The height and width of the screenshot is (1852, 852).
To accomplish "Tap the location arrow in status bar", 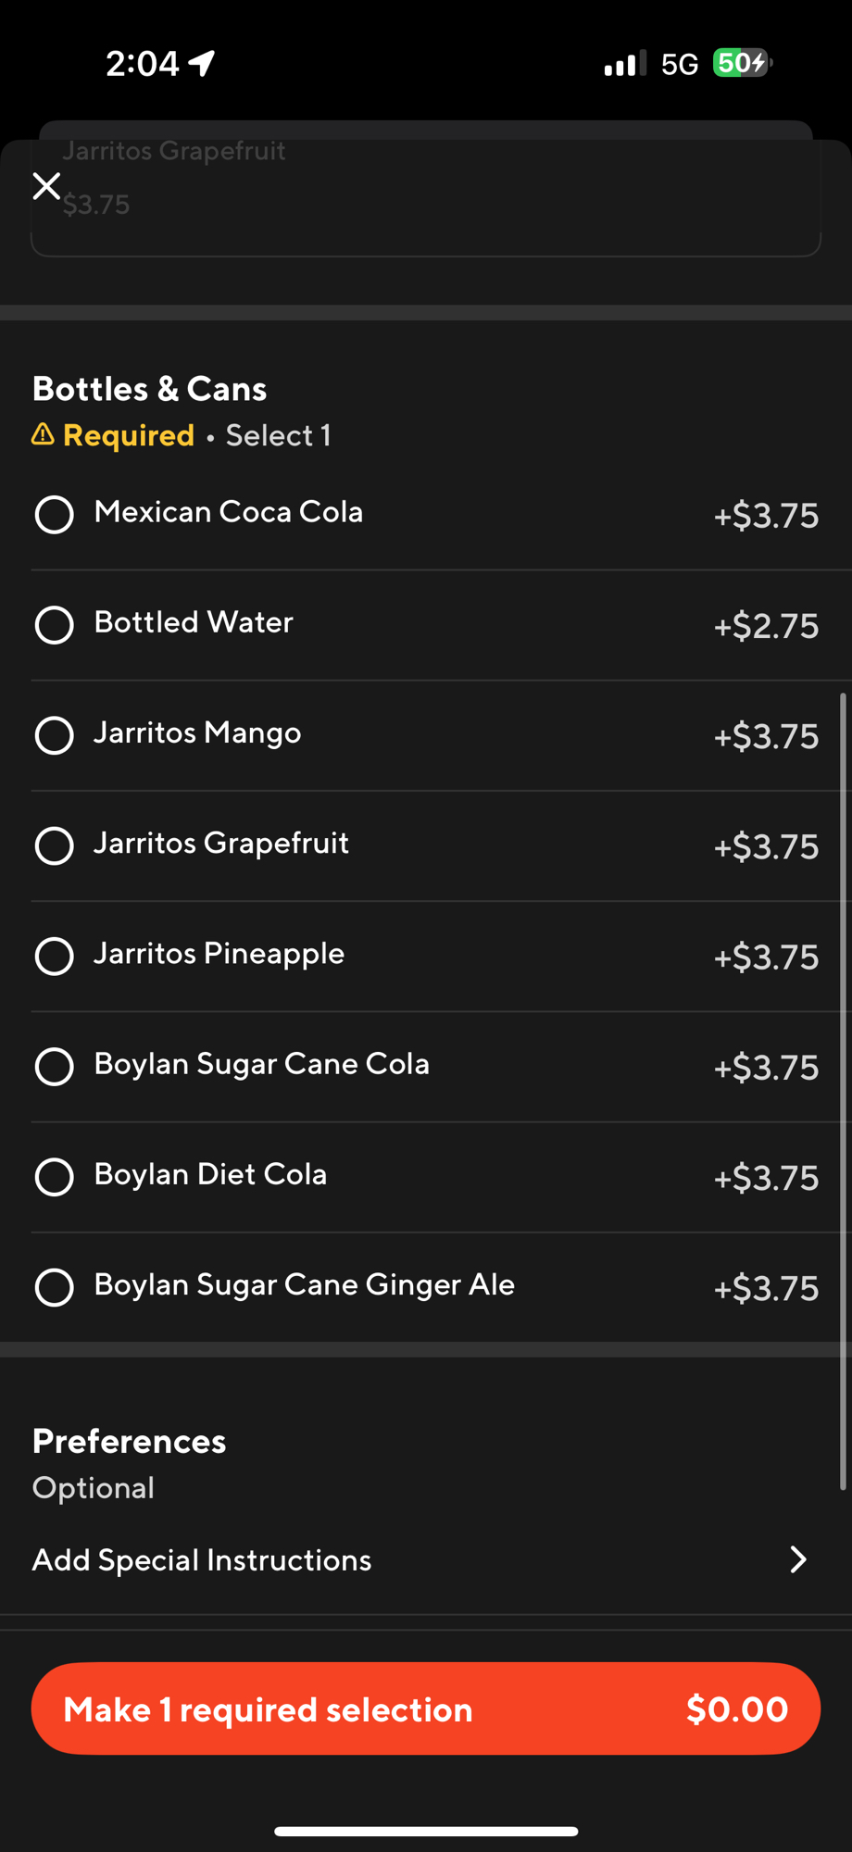I will [202, 63].
